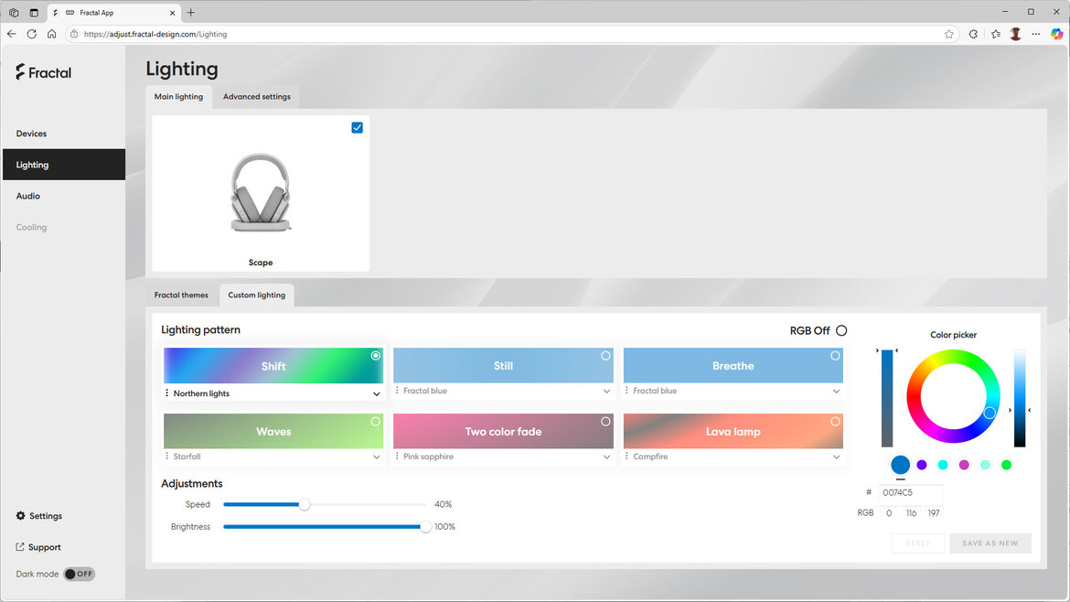Open the Custom lighting tab
The image size is (1070, 602).
(x=257, y=295)
